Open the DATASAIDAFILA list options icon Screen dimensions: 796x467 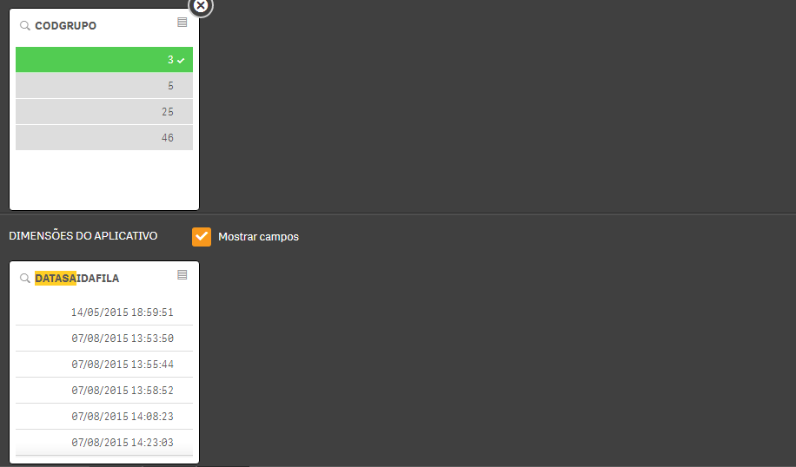[182, 275]
